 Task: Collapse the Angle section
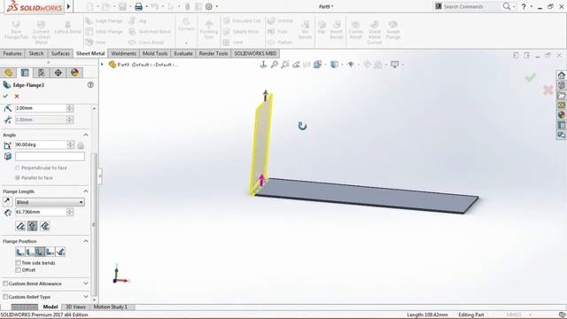pyautogui.click(x=86, y=135)
